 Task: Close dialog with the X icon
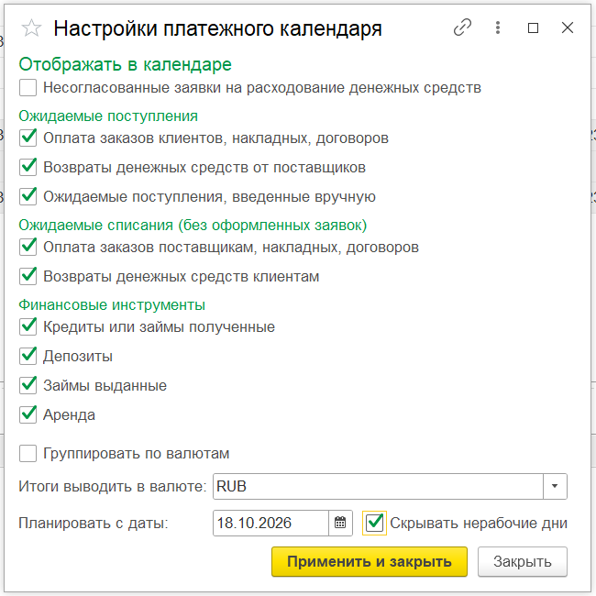pyautogui.click(x=567, y=28)
